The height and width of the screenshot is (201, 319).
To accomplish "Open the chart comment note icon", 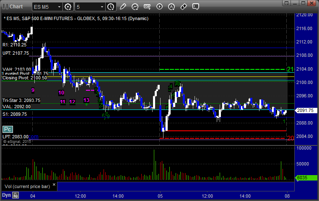I will (x=195, y=7).
